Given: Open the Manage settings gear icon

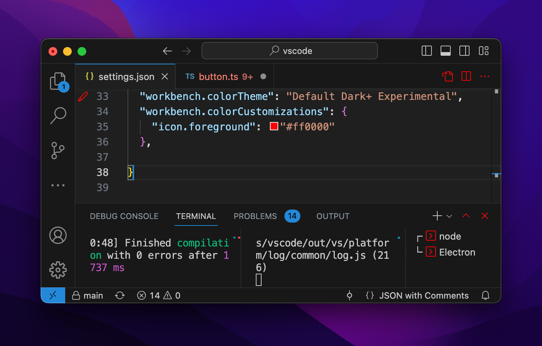Looking at the screenshot, I should click(58, 270).
